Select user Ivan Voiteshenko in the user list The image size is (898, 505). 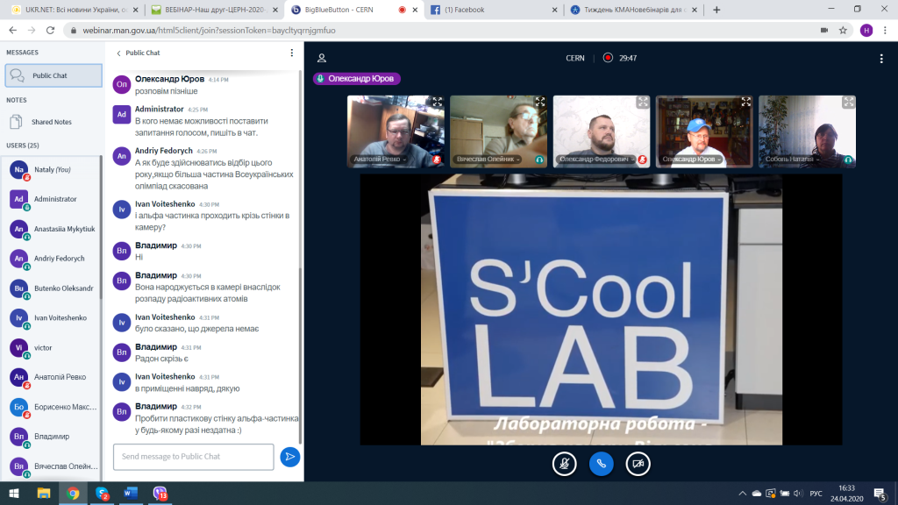[53, 317]
